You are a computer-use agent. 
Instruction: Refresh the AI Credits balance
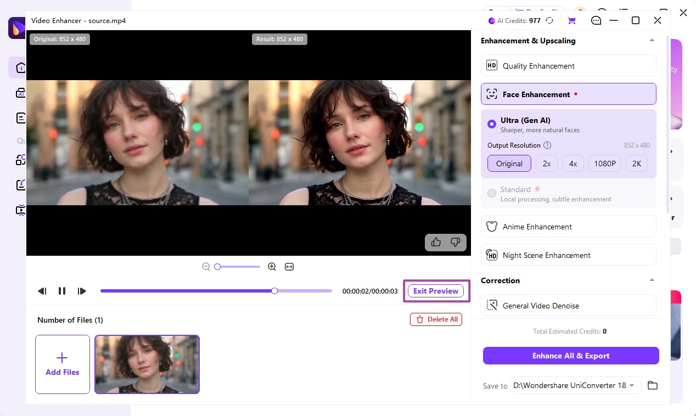click(x=549, y=20)
